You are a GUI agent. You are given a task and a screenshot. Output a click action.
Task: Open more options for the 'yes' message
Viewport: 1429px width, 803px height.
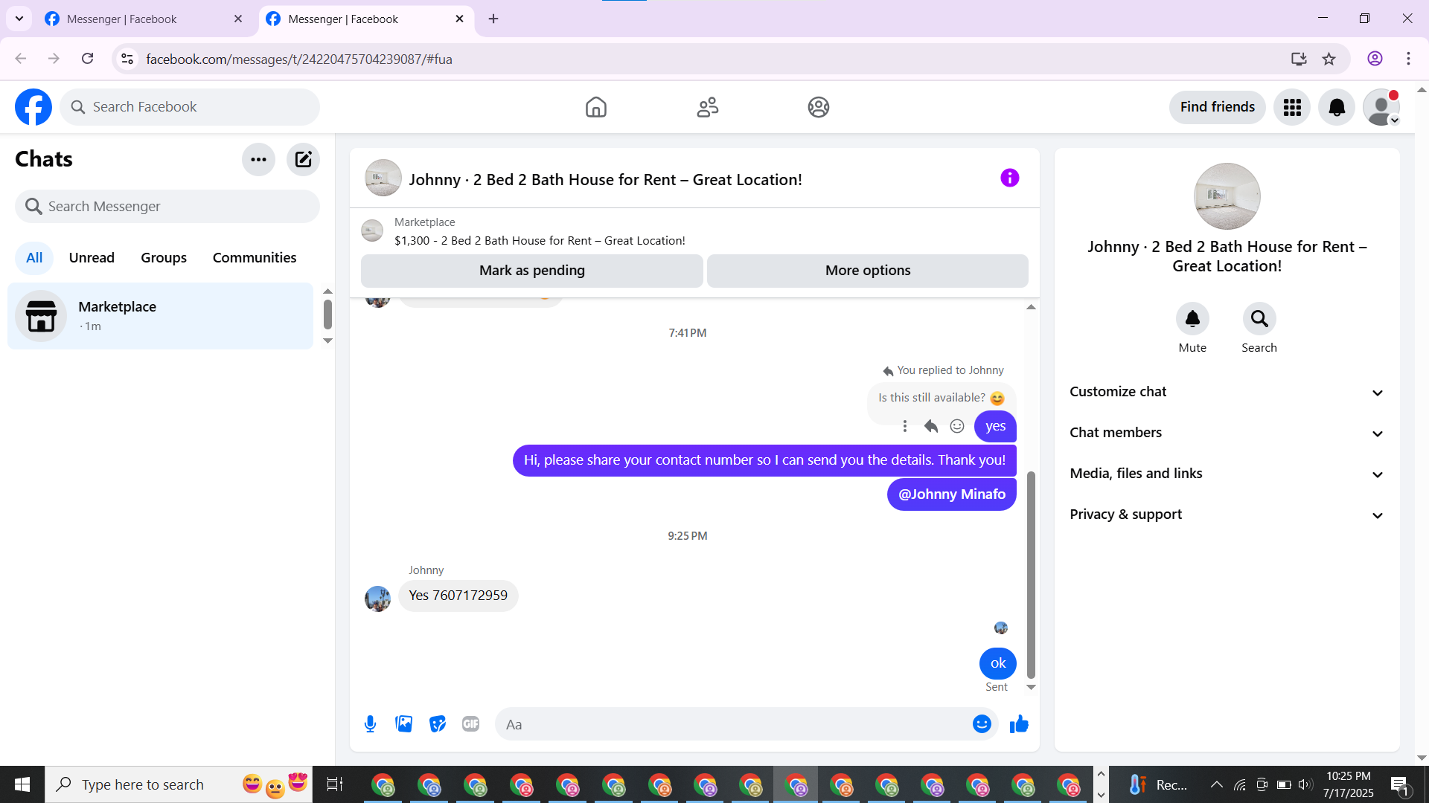pos(905,426)
